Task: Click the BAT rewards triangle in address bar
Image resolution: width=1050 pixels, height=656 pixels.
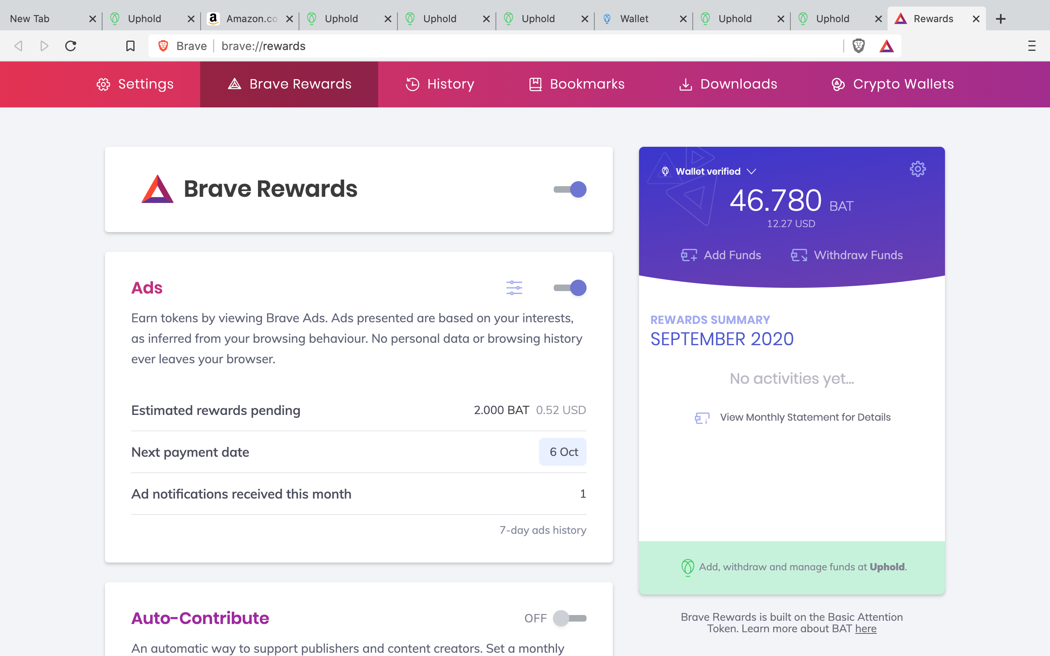Action: tap(886, 46)
